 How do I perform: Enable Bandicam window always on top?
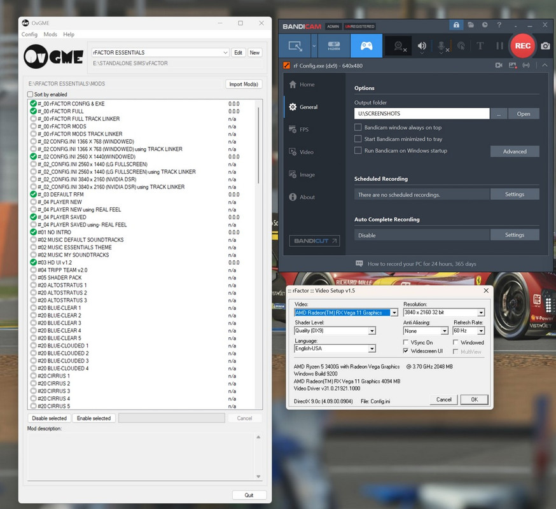358,127
